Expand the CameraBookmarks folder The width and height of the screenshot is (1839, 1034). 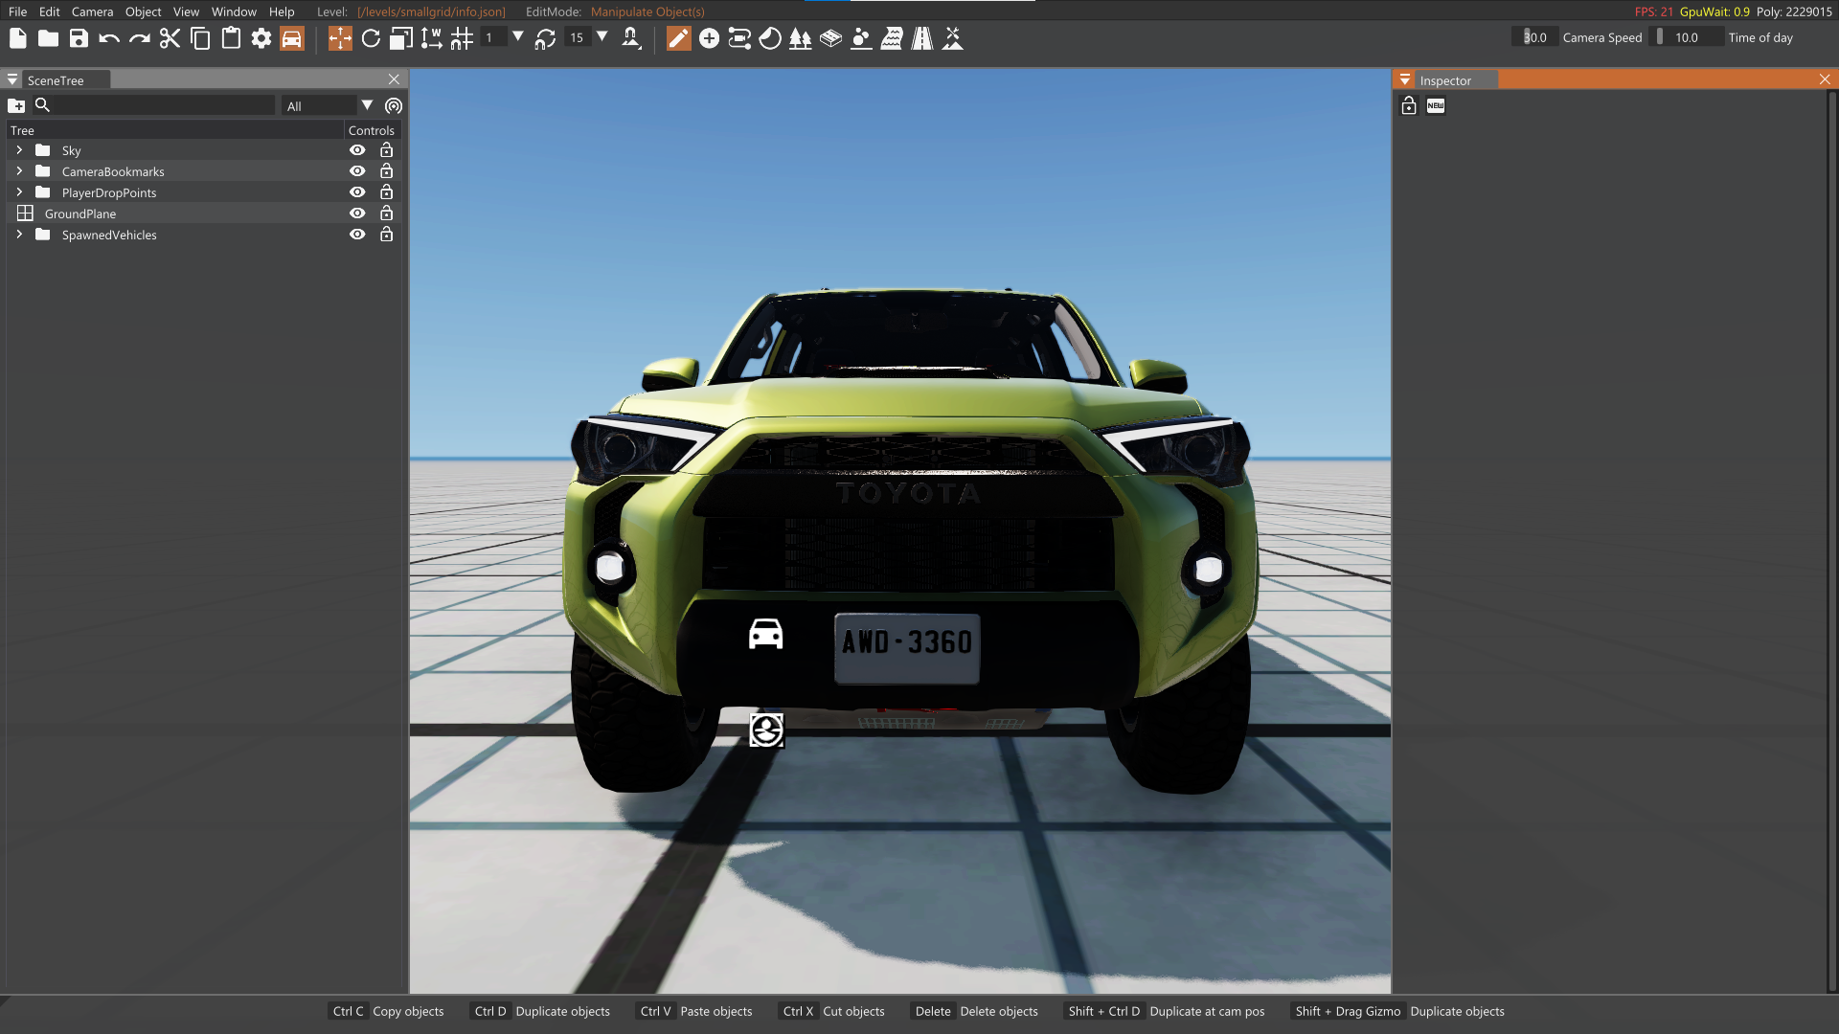tap(19, 171)
